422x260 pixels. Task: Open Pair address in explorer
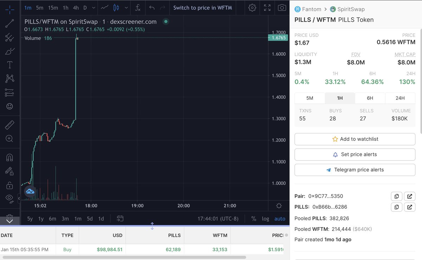(410, 196)
